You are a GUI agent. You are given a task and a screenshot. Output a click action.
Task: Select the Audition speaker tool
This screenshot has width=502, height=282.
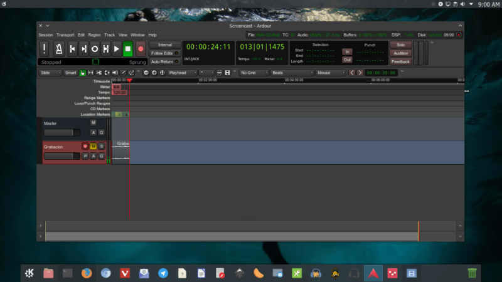(115, 73)
